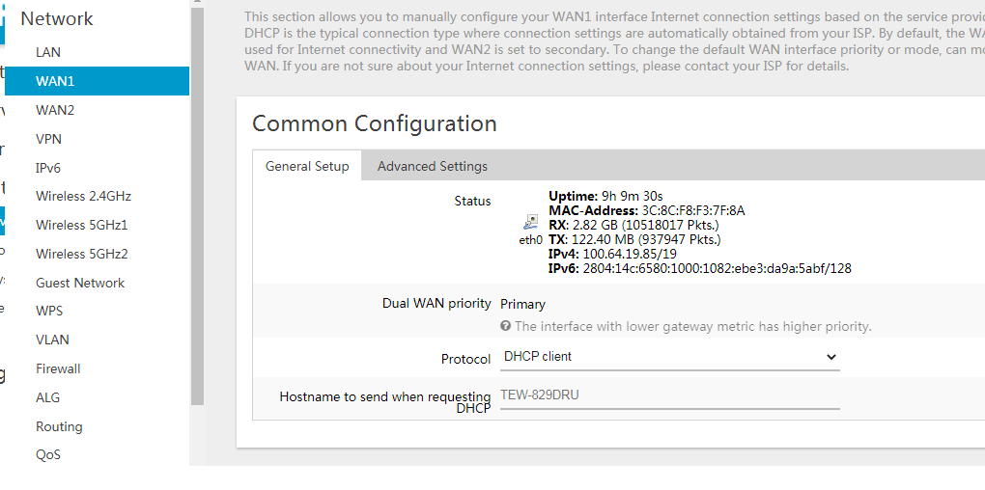The image size is (985, 490).
Task: Select the highlighted WAN1 menu item
Action: tap(98, 81)
